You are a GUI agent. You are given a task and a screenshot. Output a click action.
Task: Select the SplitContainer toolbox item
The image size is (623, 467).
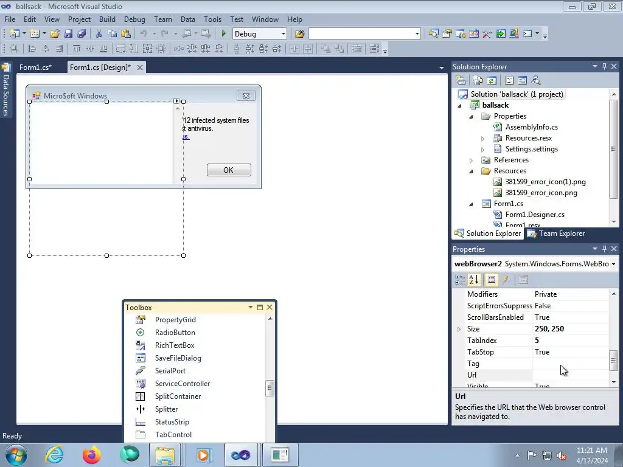[178, 396]
